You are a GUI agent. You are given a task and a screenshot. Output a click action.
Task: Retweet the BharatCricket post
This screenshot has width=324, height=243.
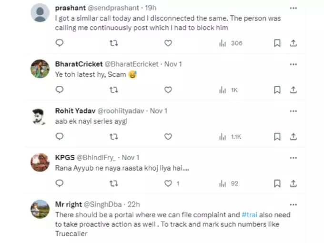pos(114,90)
